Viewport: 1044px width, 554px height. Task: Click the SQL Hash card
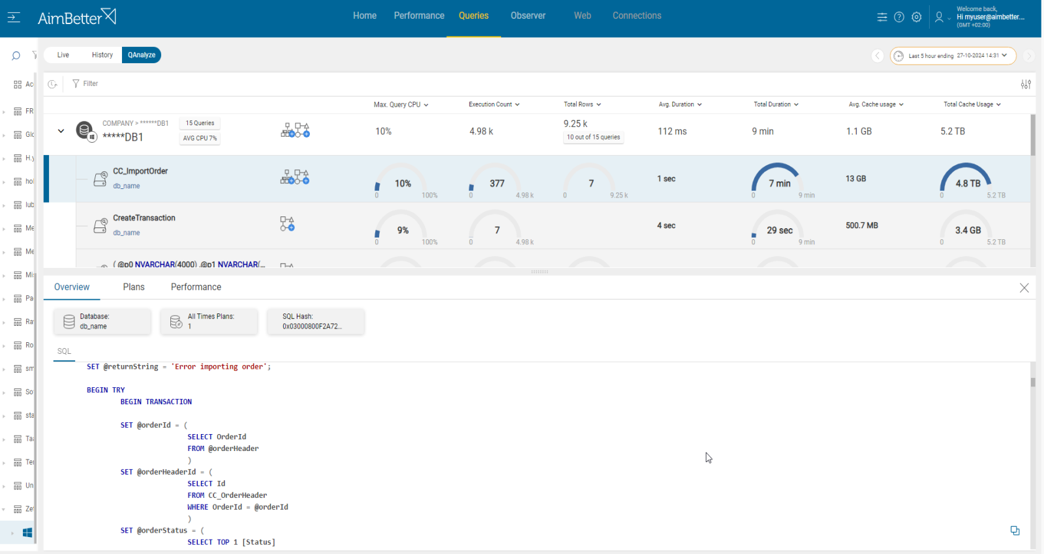click(x=316, y=321)
